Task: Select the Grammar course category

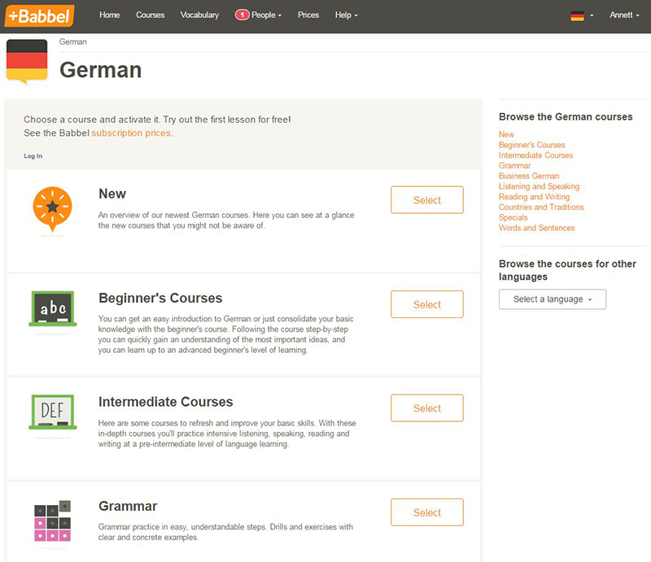Action: pyautogui.click(x=426, y=512)
